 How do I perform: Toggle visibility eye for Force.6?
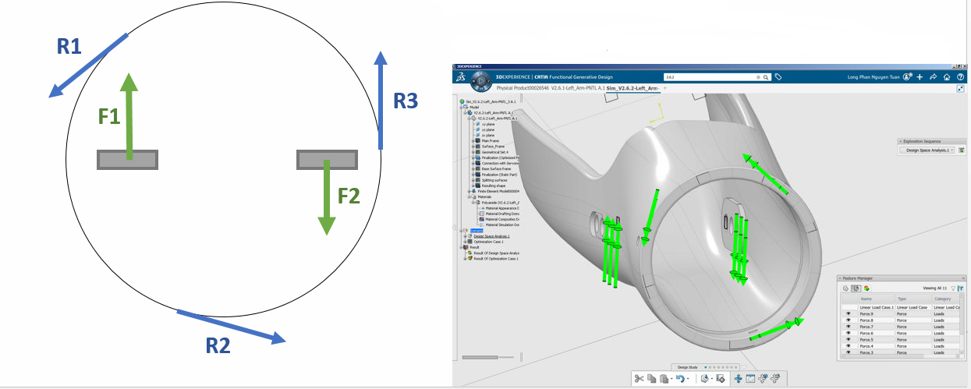[849, 333]
